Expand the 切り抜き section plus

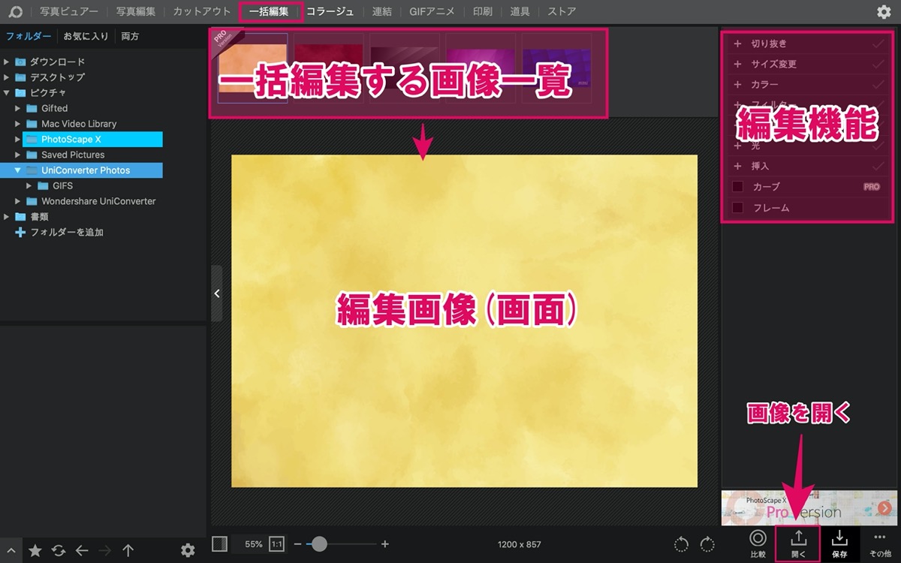tap(737, 44)
